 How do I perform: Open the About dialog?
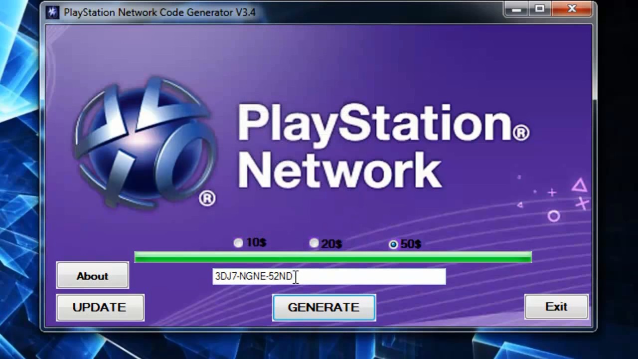point(92,276)
